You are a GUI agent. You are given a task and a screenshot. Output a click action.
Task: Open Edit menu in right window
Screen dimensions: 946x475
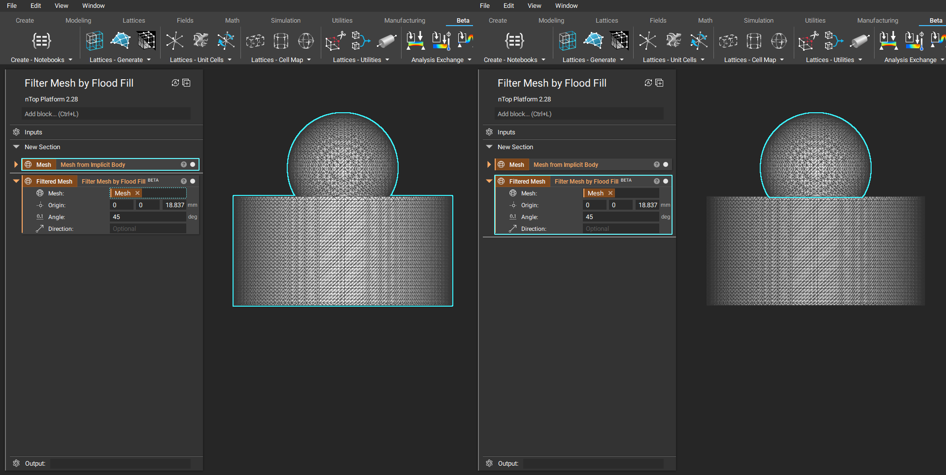(509, 6)
